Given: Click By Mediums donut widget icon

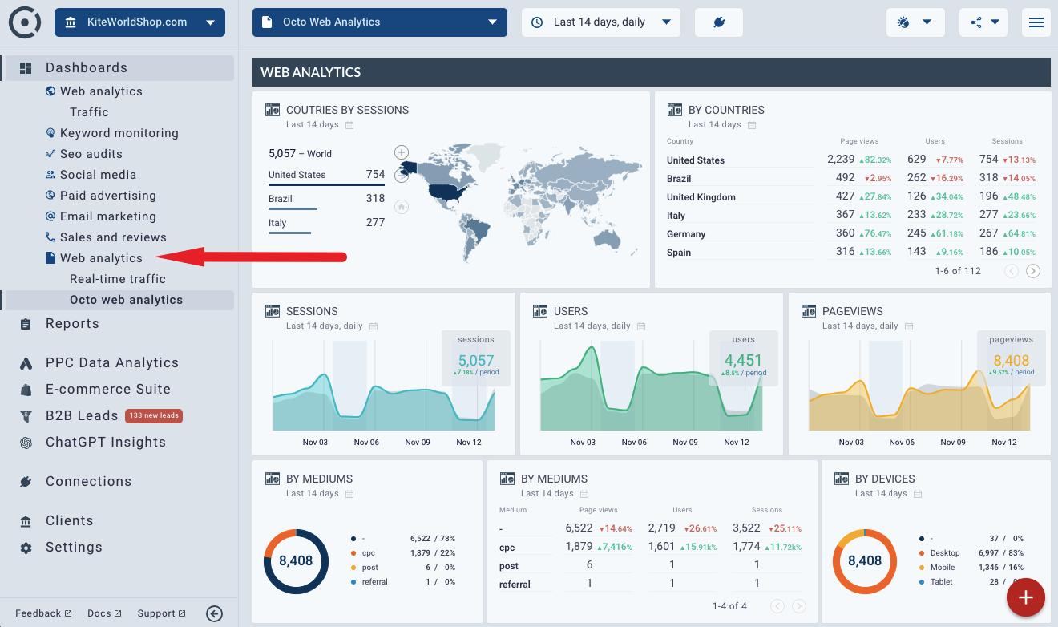Looking at the screenshot, I should 273,479.
